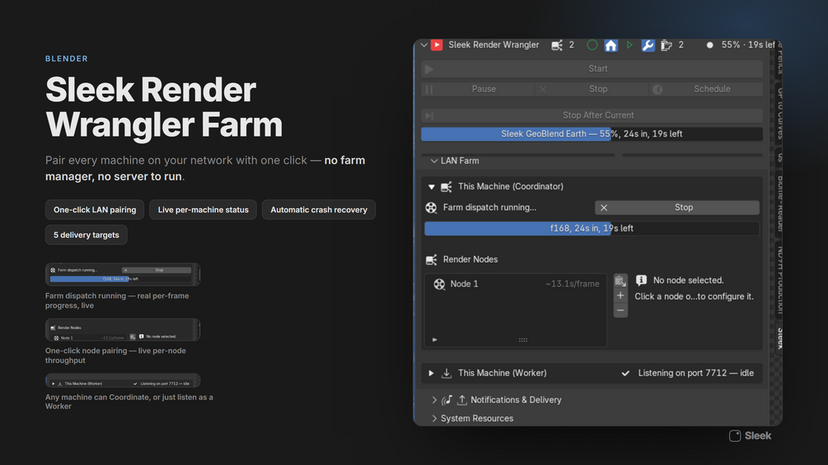Click 'Listening on port 7712 — idle' status text
828x465 pixels.
pos(695,374)
